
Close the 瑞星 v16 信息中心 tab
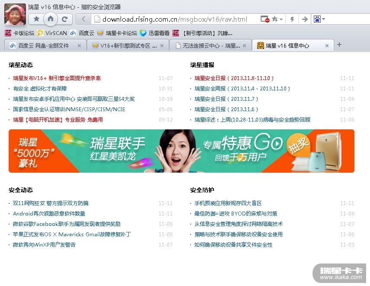click(327, 46)
